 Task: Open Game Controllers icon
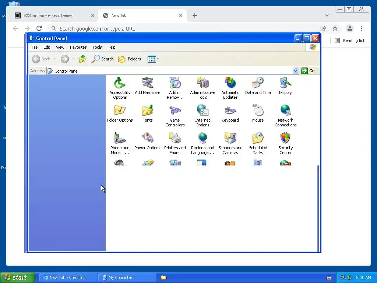(175, 115)
